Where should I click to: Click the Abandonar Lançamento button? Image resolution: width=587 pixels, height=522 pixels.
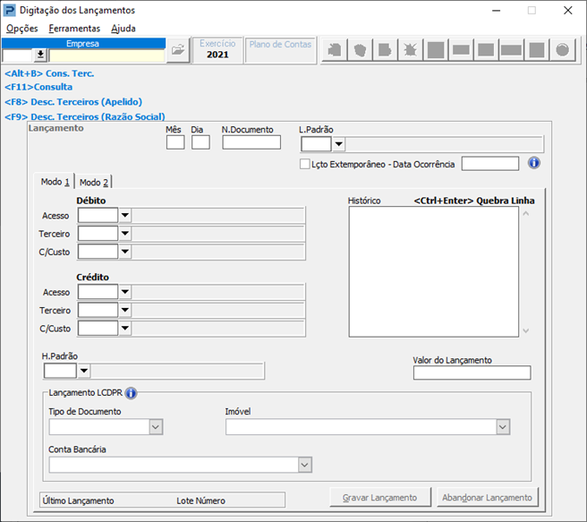click(487, 498)
